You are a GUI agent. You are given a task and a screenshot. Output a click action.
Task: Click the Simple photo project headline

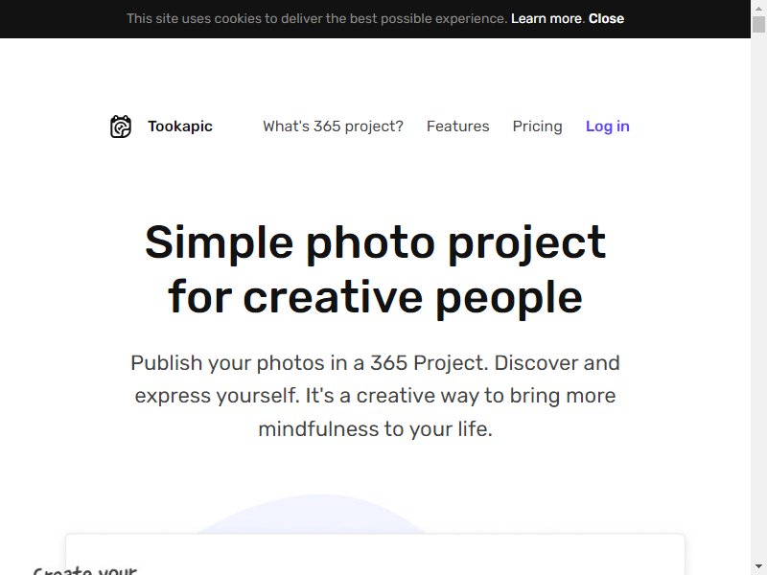[375, 269]
